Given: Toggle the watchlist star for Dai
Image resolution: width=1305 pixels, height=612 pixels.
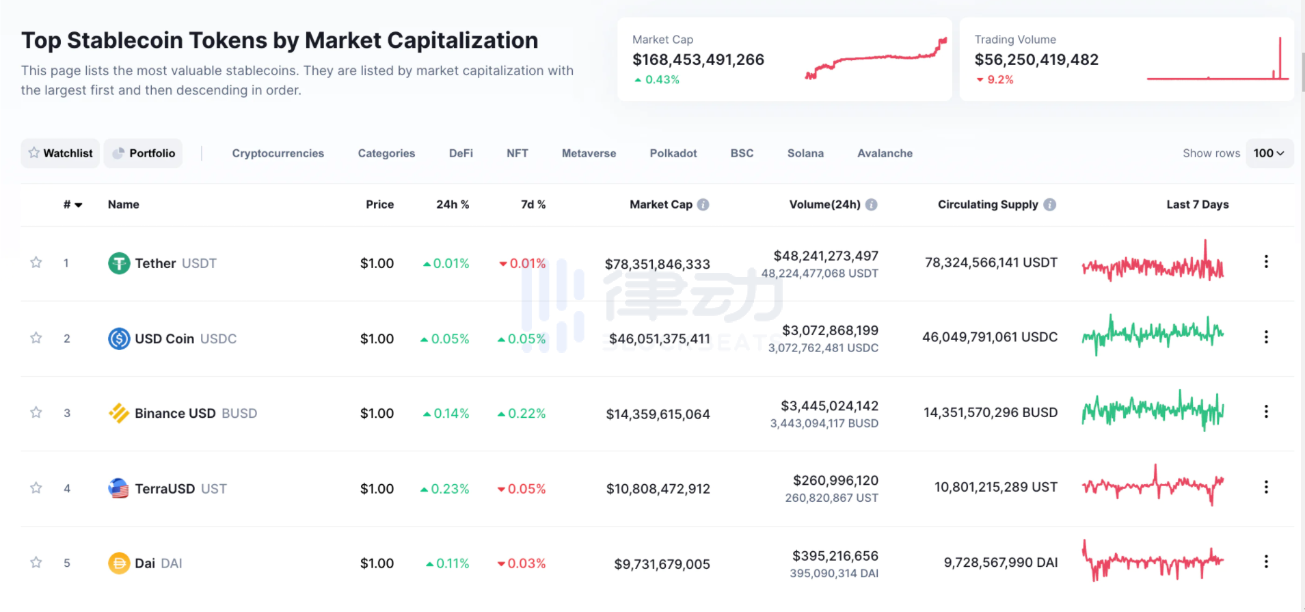Looking at the screenshot, I should coord(36,563).
